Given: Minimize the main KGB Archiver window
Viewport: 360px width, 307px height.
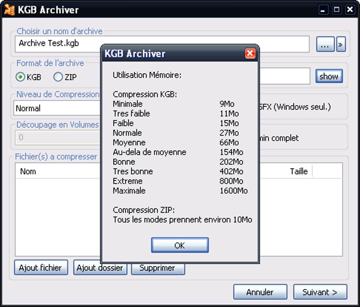Looking at the screenshot, I should 323,10.
